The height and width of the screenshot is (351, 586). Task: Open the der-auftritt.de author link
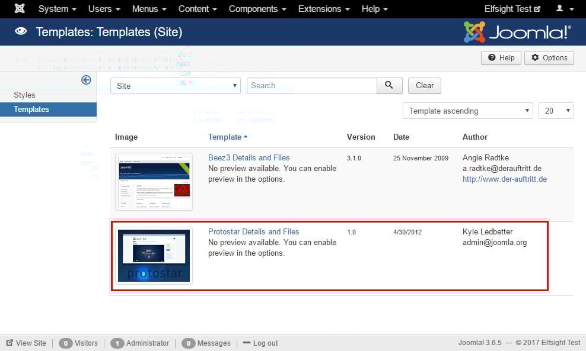coord(505,179)
